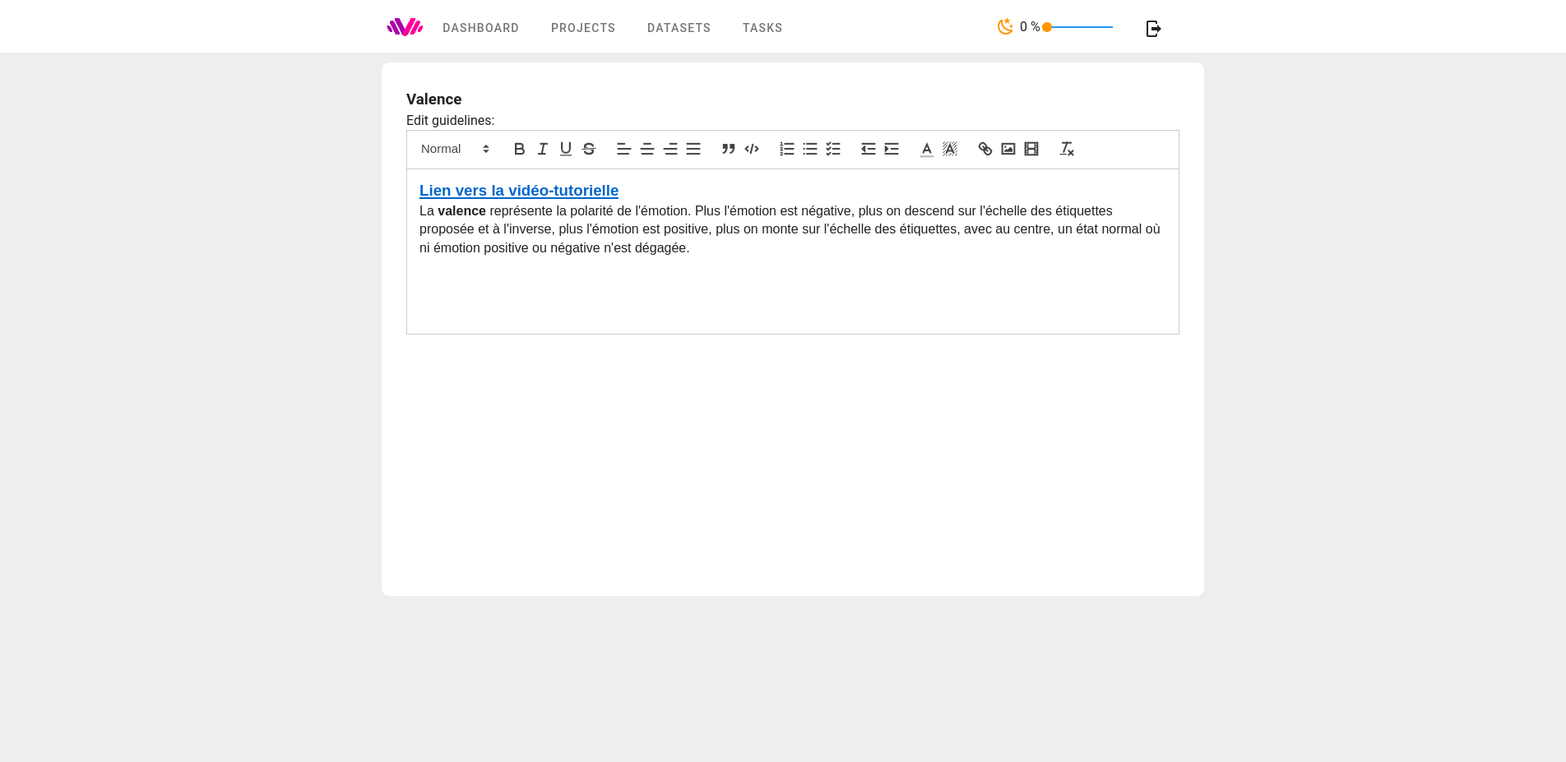Apply underline formatting

(565, 149)
